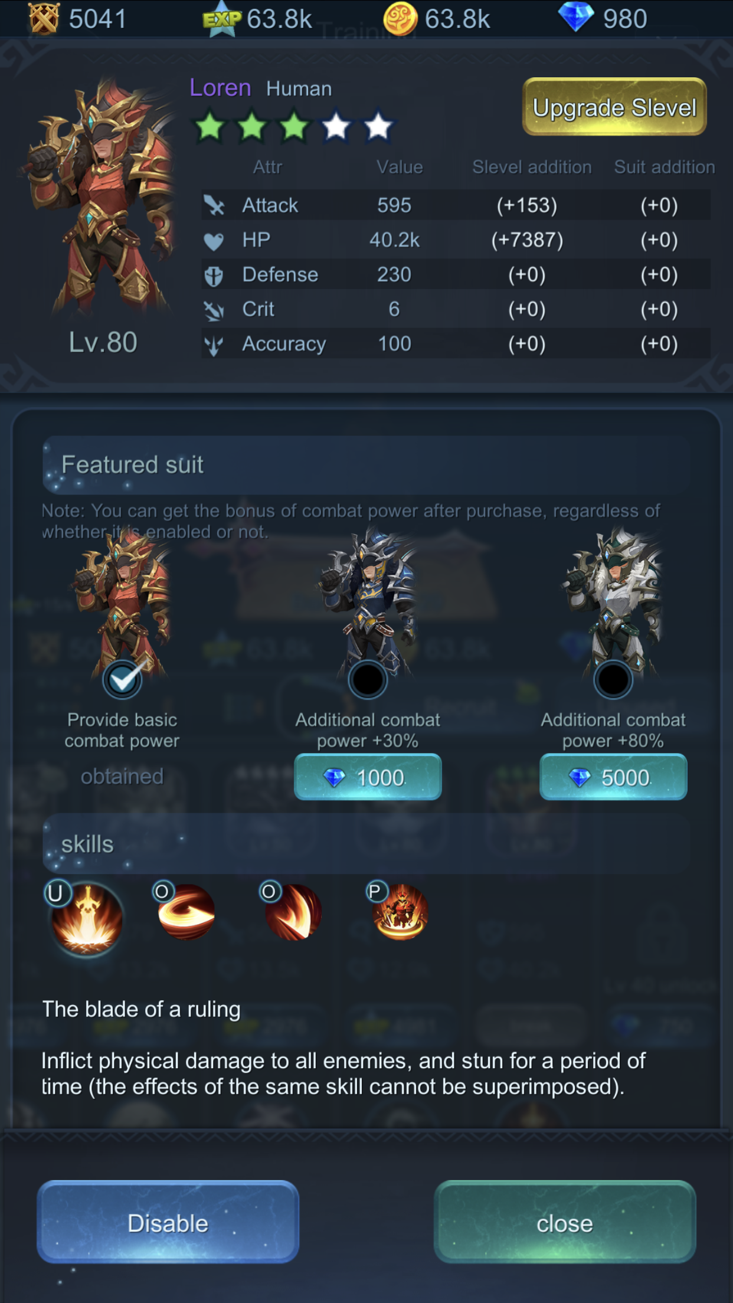Select the blade of a ruling skill icon
The height and width of the screenshot is (1303, 733).
coord(87,918)
